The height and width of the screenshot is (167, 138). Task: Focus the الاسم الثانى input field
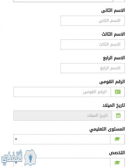point(93,21)
